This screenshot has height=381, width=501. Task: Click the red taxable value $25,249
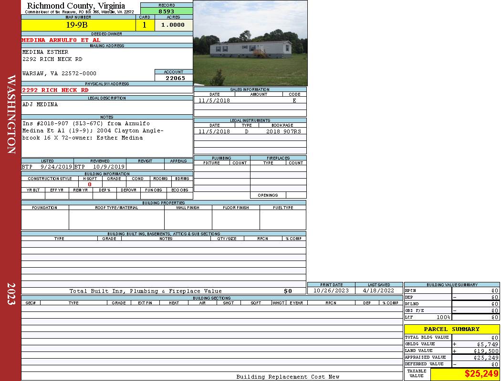tap(481, 374)
